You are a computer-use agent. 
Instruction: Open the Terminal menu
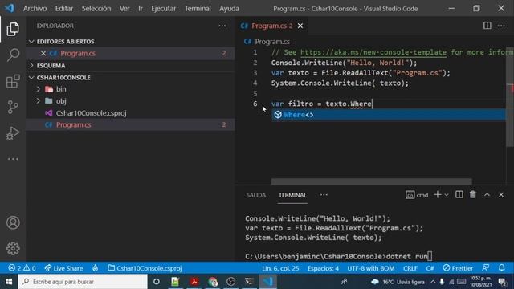pyautogui.click(x=198, y=9)
